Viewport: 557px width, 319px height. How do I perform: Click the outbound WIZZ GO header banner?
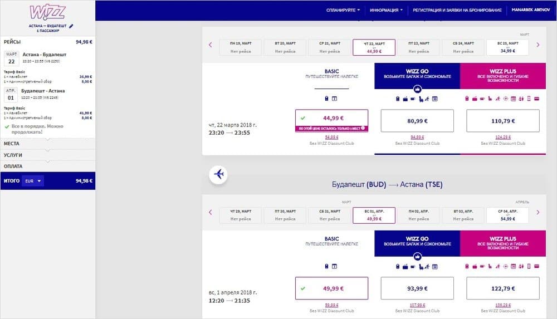(x=417, y=76)
